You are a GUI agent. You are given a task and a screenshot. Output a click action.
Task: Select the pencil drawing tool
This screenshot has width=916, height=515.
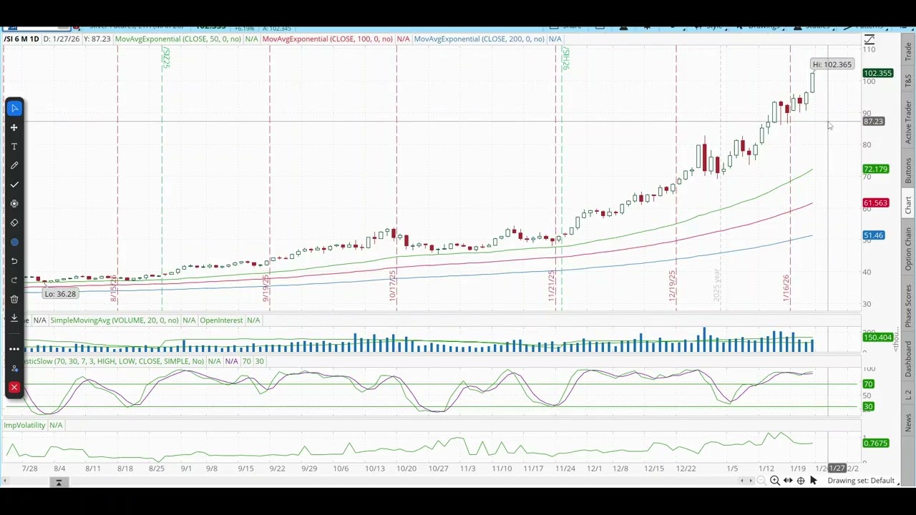click(x=14, y=165)
